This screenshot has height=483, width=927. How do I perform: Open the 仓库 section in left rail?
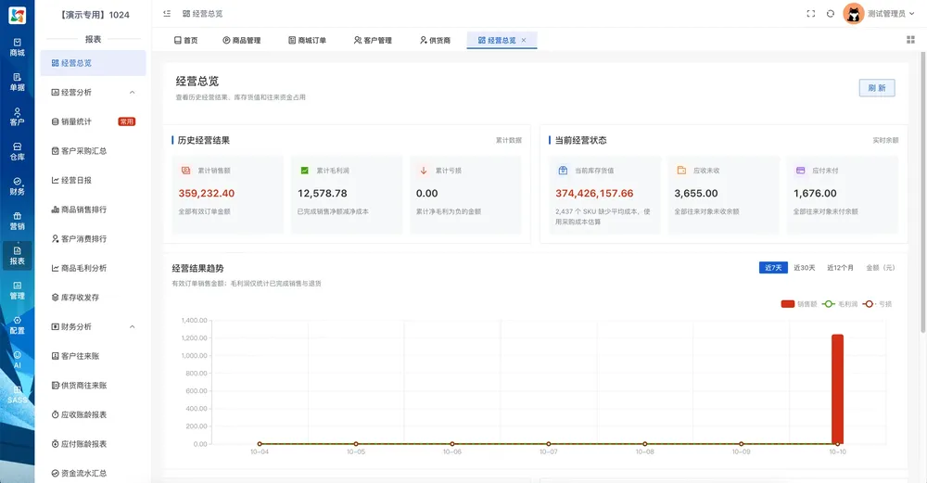(17, 152)
